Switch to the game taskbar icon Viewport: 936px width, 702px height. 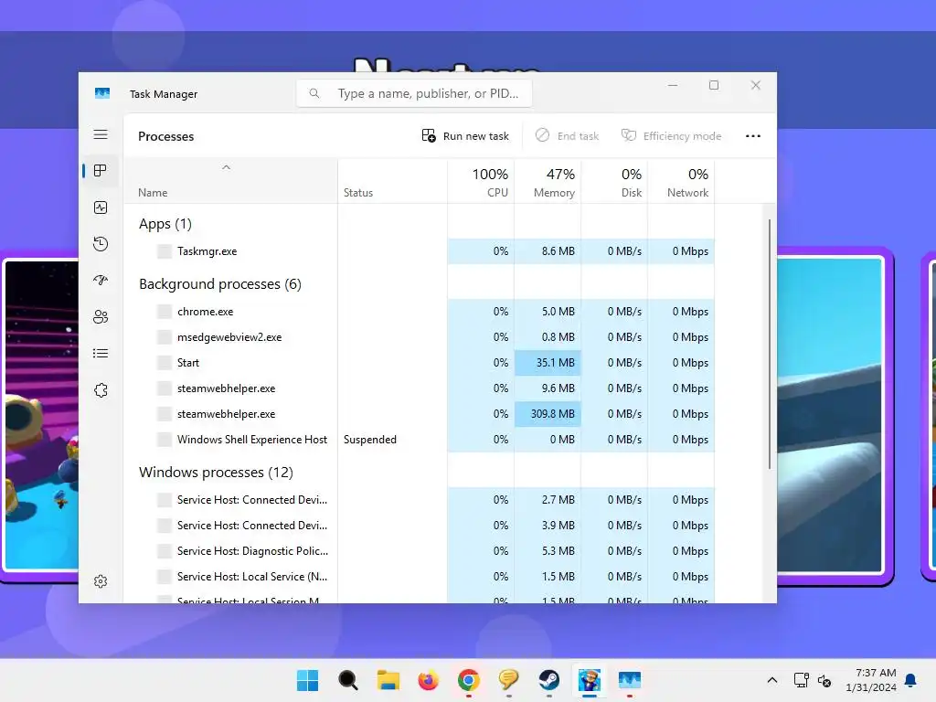pos(590,680)
